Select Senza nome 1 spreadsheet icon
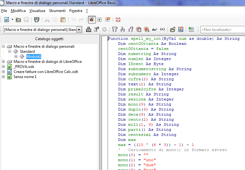Screen dimensions: 245x170 point(9,77)
